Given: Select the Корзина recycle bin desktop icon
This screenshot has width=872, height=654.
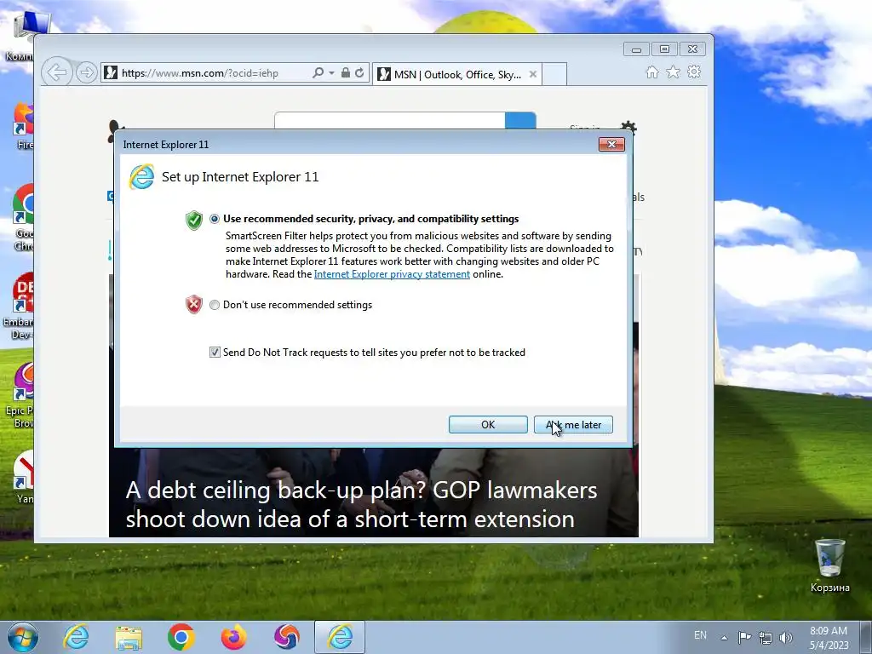Looking at the screenshot, I should pyautogui.click(x=829, y=565).
